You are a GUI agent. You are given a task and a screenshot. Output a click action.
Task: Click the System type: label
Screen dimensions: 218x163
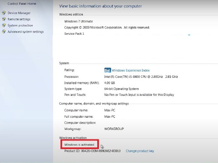[73, 89]
